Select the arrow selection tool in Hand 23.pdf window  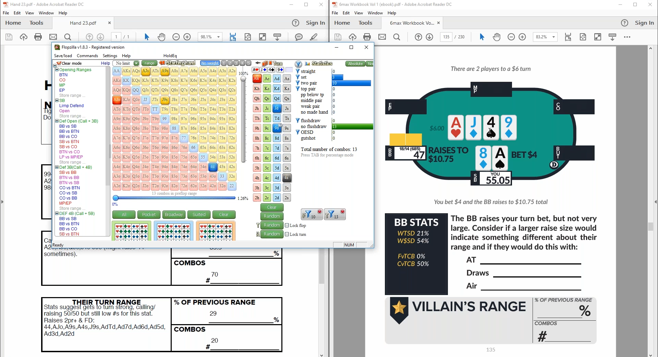[147, 37]
